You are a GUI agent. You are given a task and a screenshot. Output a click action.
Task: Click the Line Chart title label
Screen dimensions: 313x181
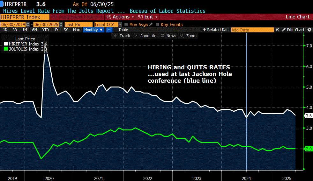(297, 17)
